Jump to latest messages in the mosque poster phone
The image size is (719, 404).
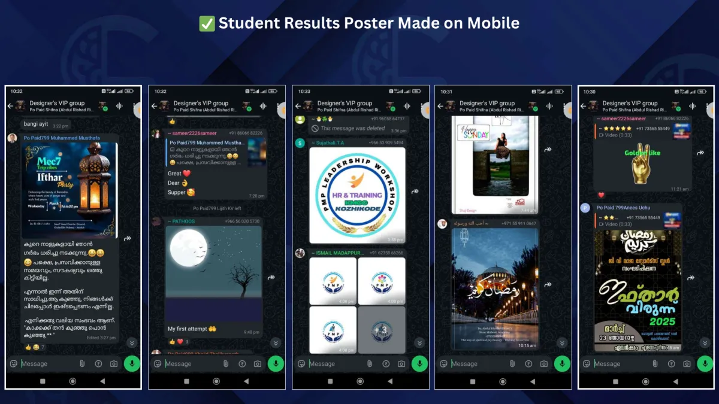point(561,342)
